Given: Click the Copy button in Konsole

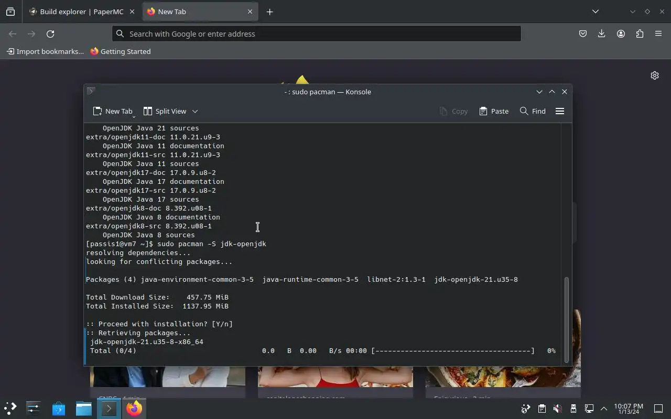Looking at the screenshot, I should tap(453, 111).
